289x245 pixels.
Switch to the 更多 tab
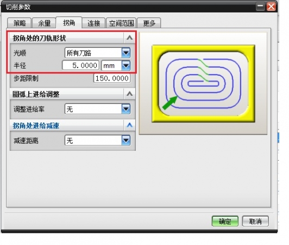(149, 23)
